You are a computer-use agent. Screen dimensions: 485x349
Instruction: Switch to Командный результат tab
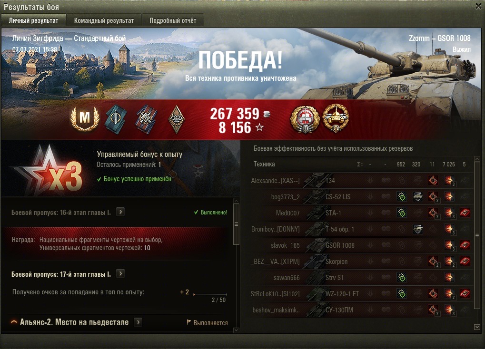click(104, 20)
